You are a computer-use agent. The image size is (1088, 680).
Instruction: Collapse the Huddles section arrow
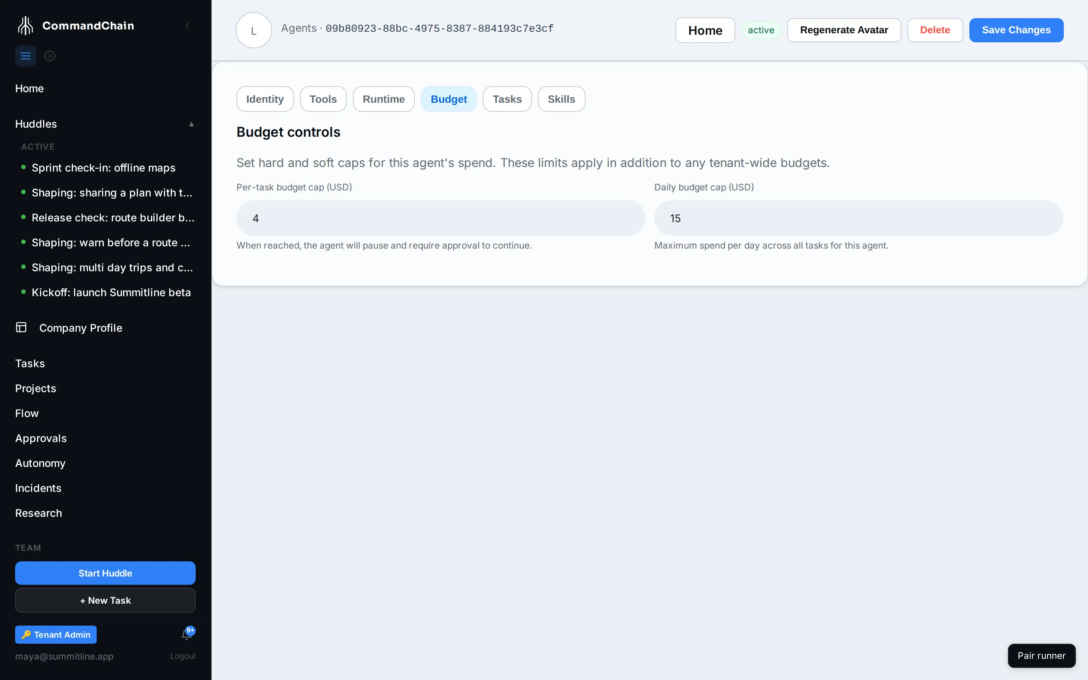192,124
